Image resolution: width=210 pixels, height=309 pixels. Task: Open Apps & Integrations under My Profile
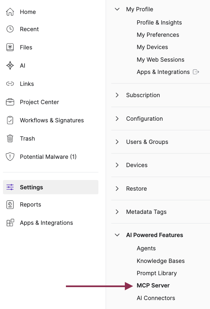pyautogui.click(x=163, y=72)
